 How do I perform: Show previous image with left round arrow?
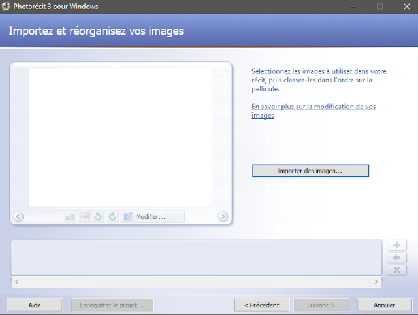tap(18, 216)
